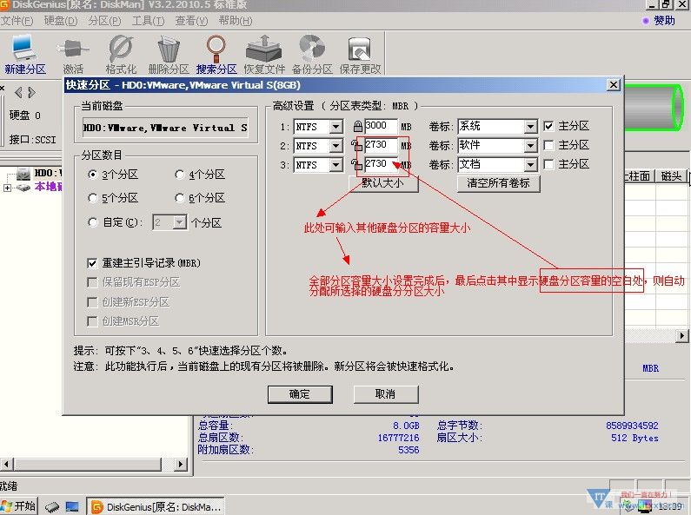Click the next disk arrow
Screen dimensions: 691x515
pos(31,92)
